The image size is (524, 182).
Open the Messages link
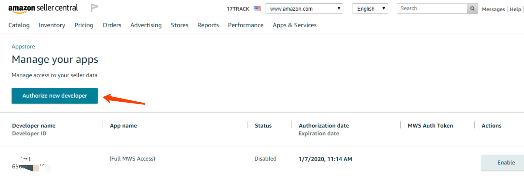pyautogui.click(x=493, y=9)
